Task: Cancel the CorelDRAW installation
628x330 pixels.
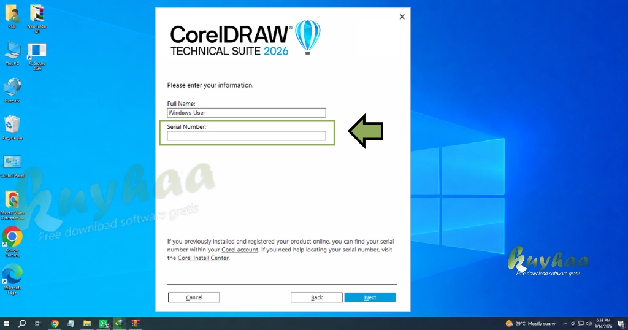Action: point(194,297)
